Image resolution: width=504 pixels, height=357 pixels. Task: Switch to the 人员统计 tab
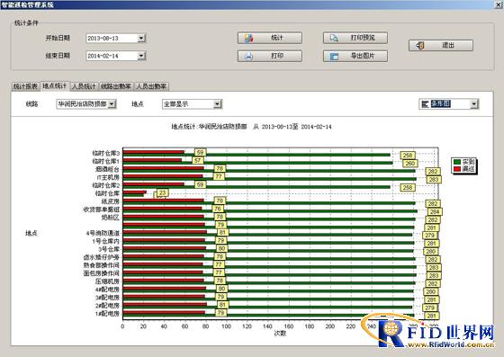point(84,86)
